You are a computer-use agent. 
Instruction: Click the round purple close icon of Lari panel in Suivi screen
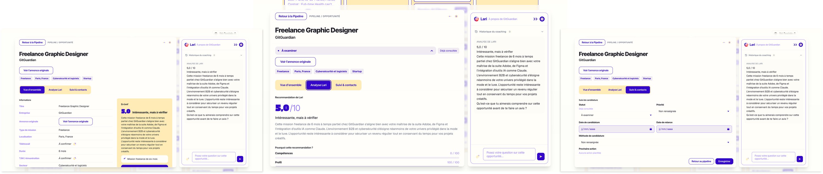point(801,45)
